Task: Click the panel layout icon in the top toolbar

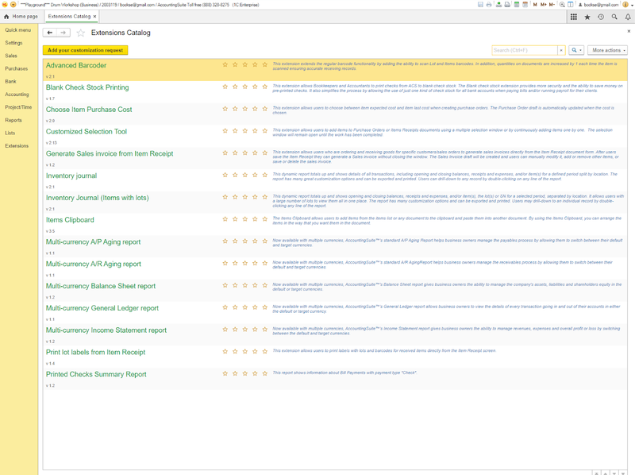Action: click(x=571, y=5)
